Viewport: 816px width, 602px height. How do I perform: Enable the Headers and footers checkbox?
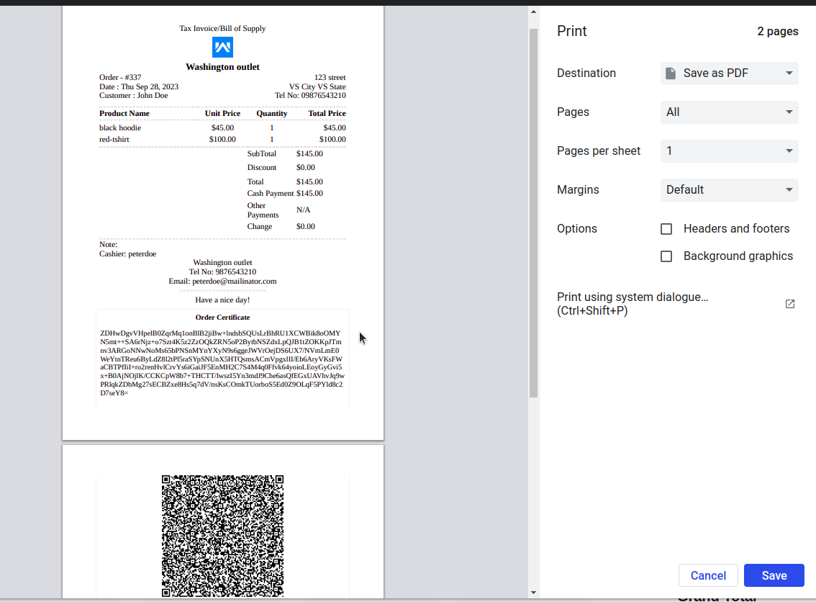click(x=666, y=228)
